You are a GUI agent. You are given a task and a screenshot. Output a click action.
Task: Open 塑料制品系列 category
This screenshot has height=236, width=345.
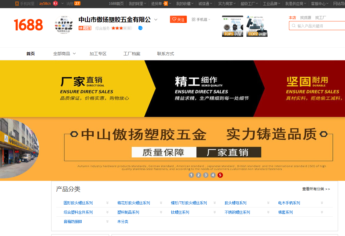point(128,212)
